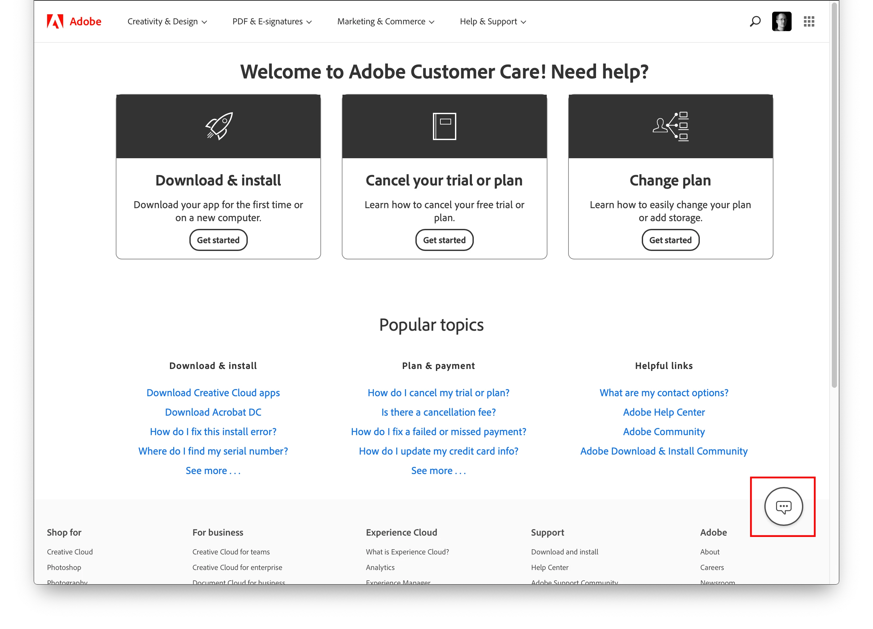Open Creative Cloud for teams footer link

point(231,552)
